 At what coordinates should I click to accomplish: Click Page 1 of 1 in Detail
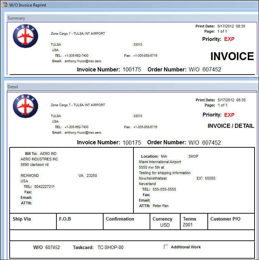click(216, 105)
